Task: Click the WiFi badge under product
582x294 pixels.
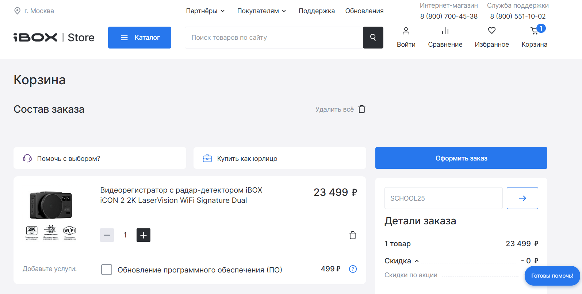Action: (x=69, y=232)
